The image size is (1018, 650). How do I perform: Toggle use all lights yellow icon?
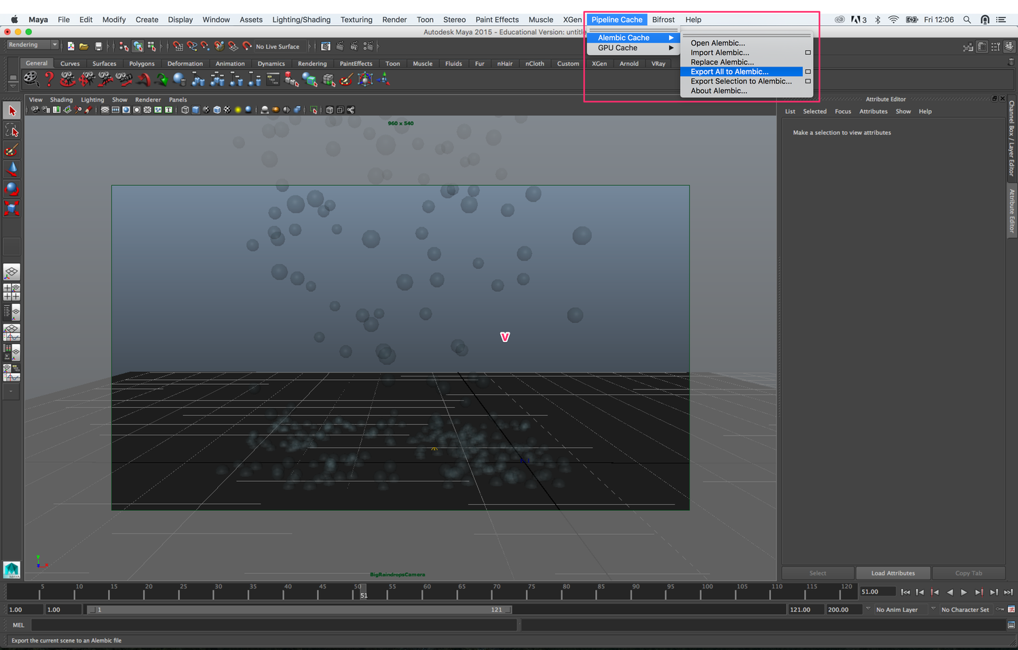[x=238, y=110]
